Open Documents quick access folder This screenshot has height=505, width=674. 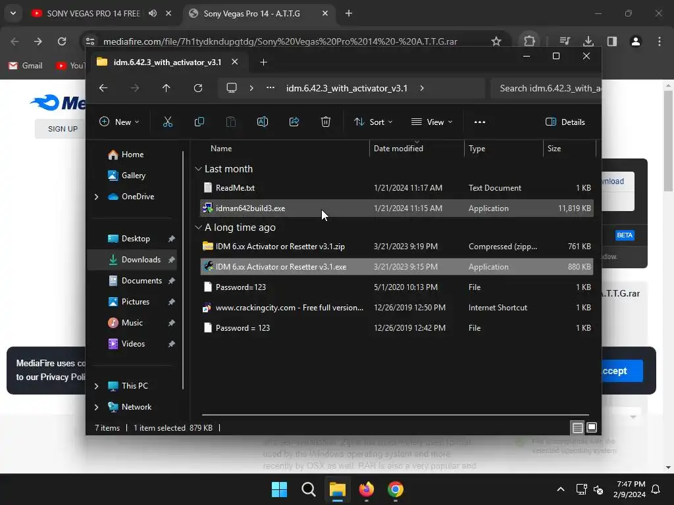(132, 280)
